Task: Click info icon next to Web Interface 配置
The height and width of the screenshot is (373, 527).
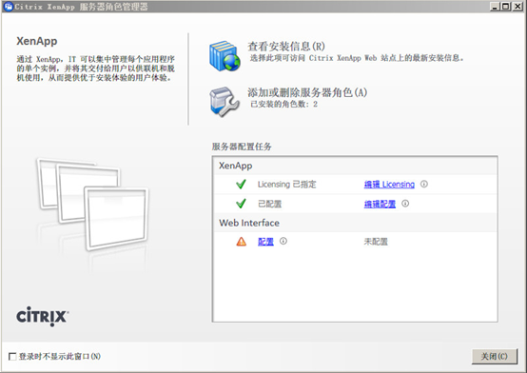Action: point(283,241)
